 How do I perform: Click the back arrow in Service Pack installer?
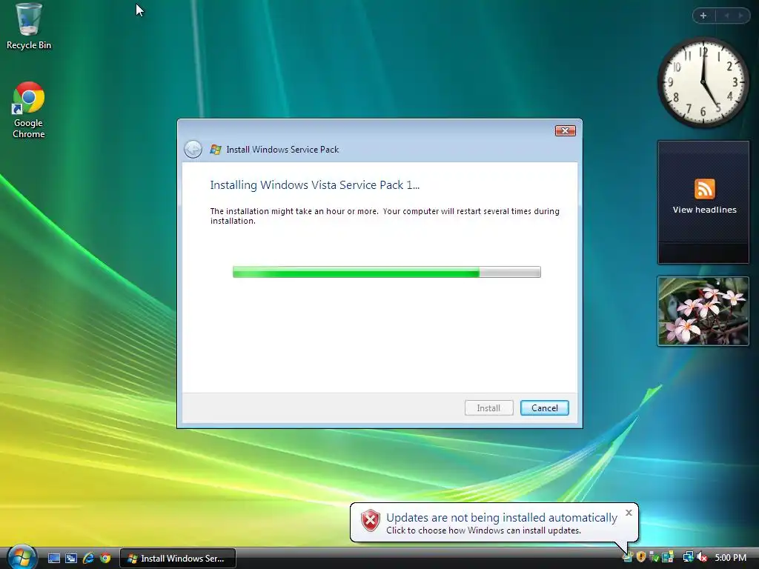click(193, 149)
